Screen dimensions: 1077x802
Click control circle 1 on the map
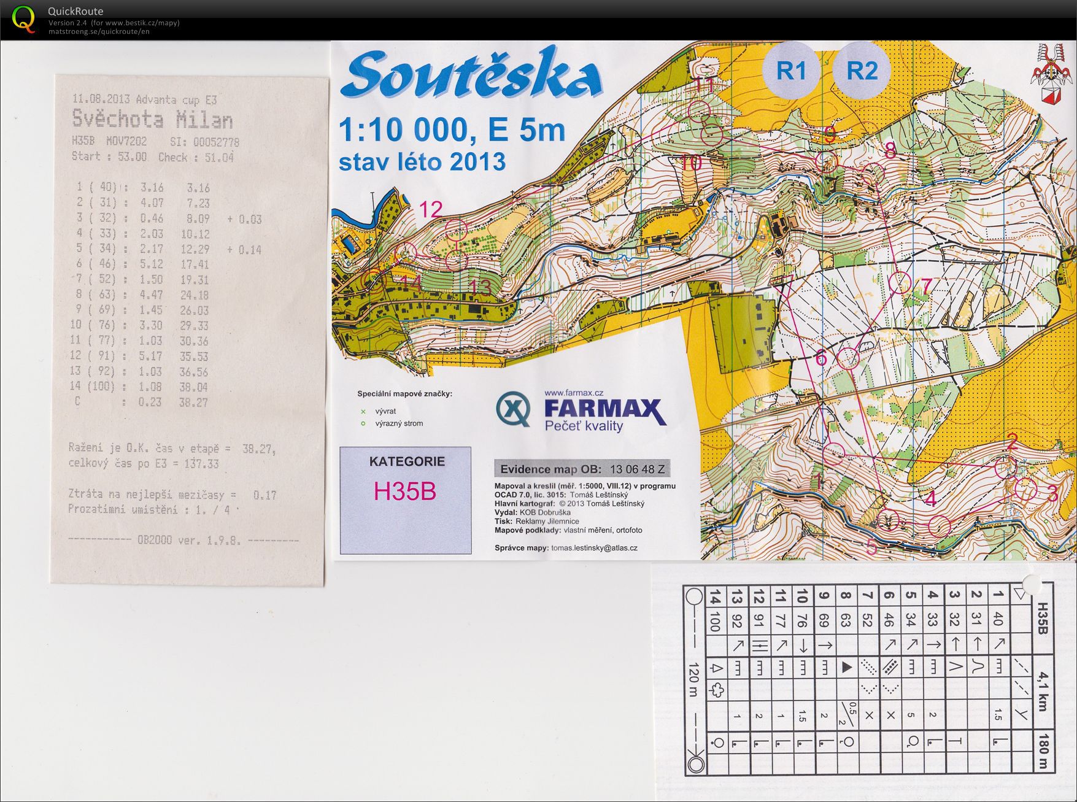click(834, 453)
